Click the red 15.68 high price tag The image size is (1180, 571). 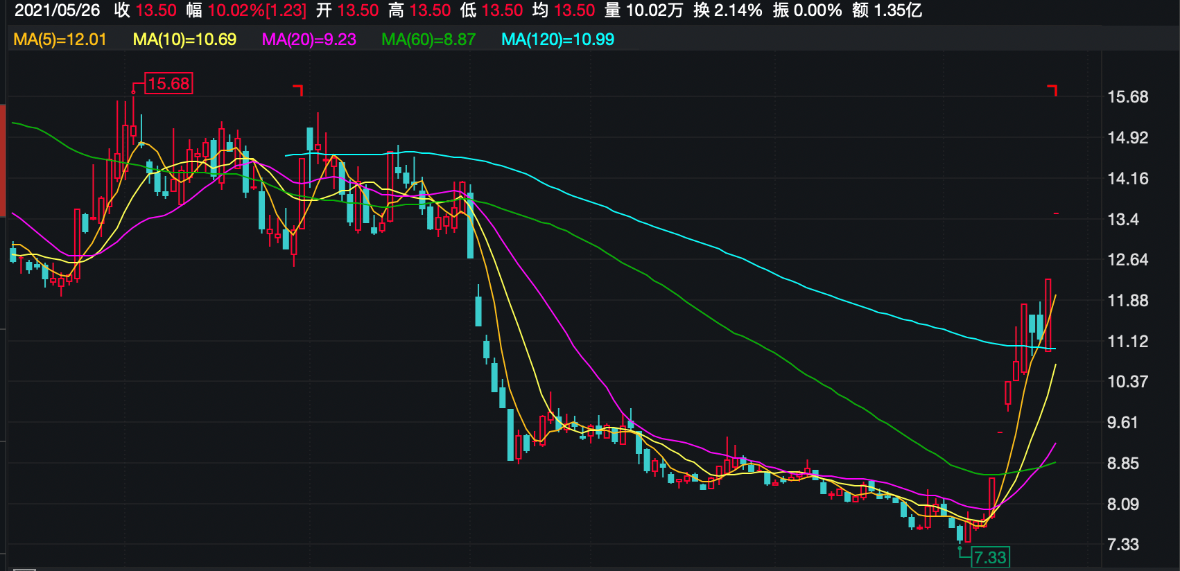pyautogui.click(x=168, y=84)
